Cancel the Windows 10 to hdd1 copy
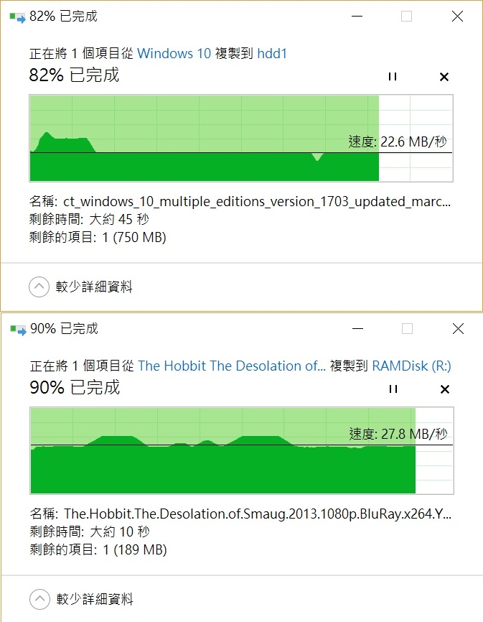The height and width of the screenshot is (622, 483). pos(444,77)
